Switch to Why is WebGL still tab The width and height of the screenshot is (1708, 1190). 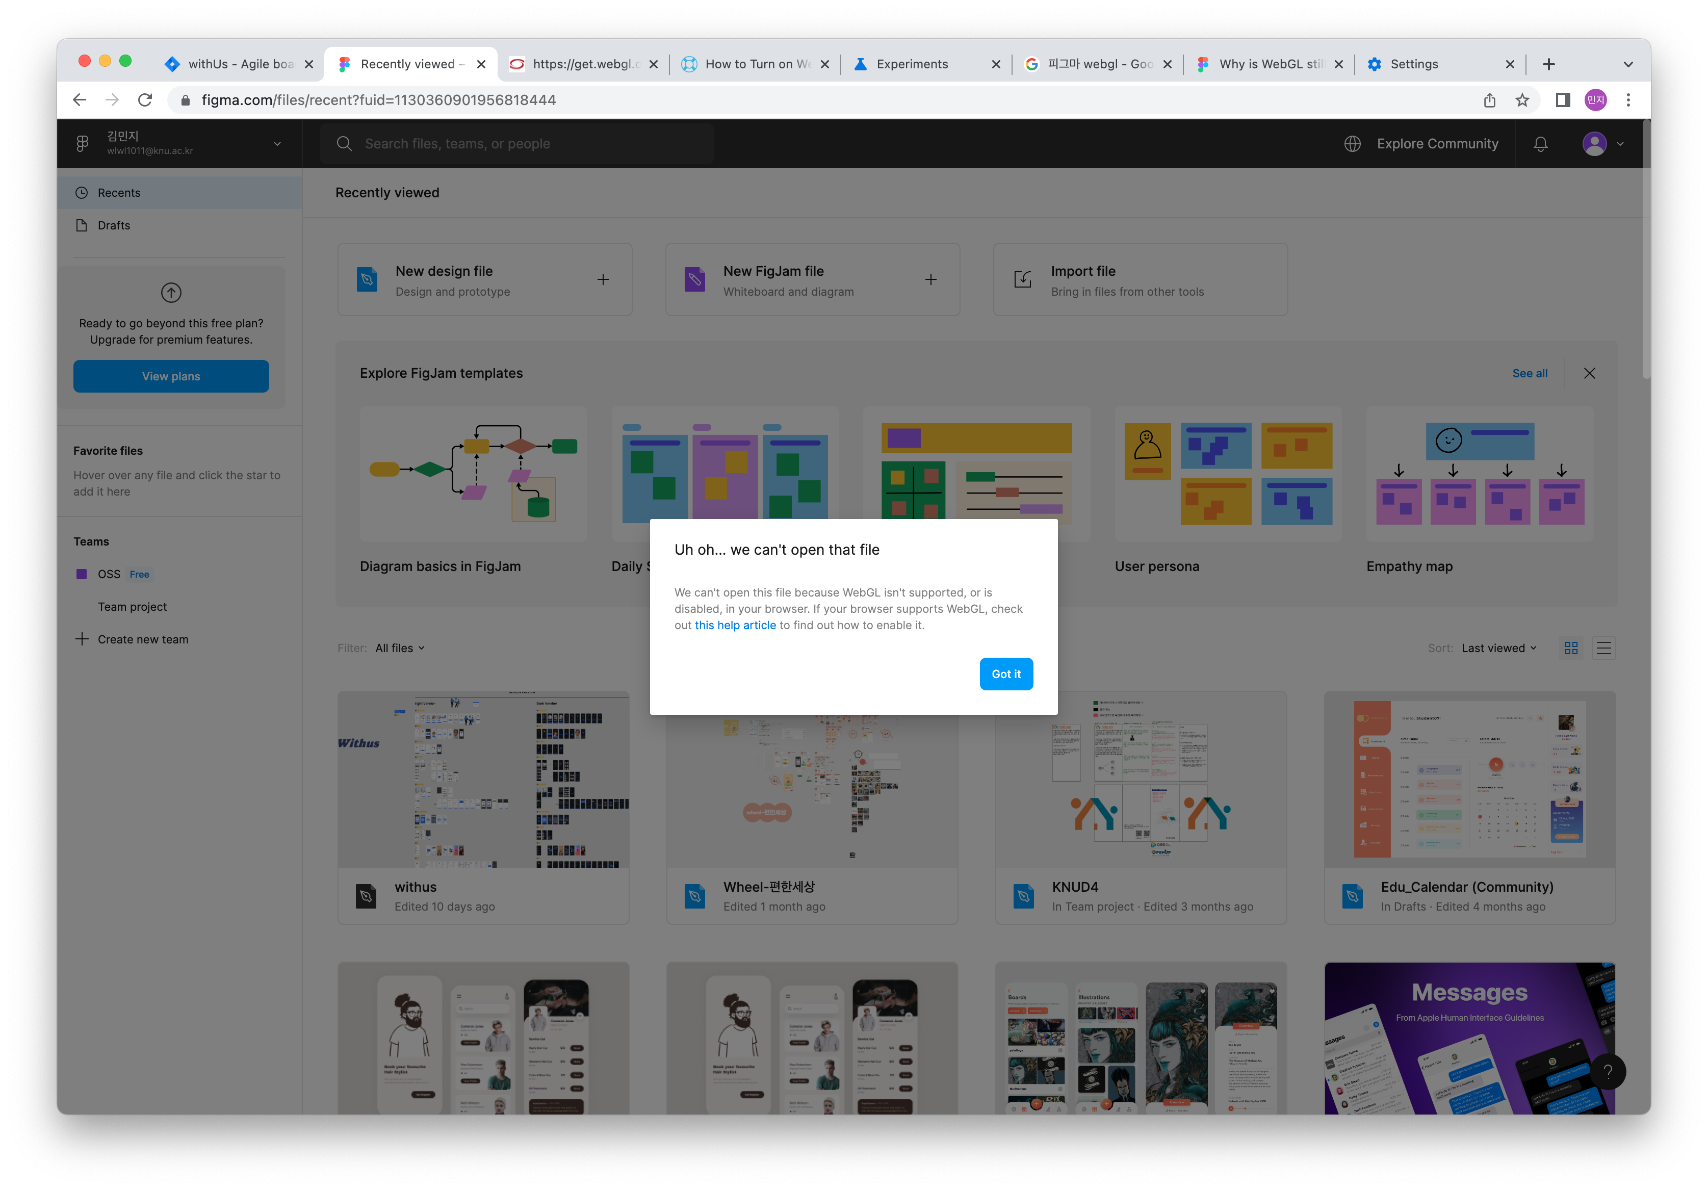[1270, 64]
